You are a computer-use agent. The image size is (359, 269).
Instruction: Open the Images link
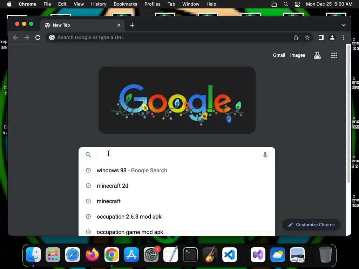click(x=297, y=55)
